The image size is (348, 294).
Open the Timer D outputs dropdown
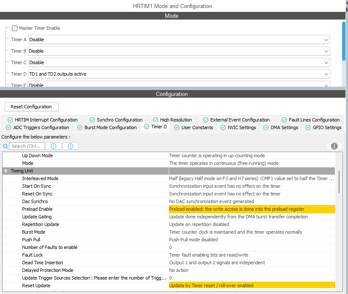pos(179,74)
